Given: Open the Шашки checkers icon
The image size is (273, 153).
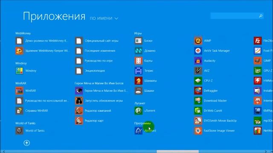Looking at the screenshot, I should pos(138,91).
